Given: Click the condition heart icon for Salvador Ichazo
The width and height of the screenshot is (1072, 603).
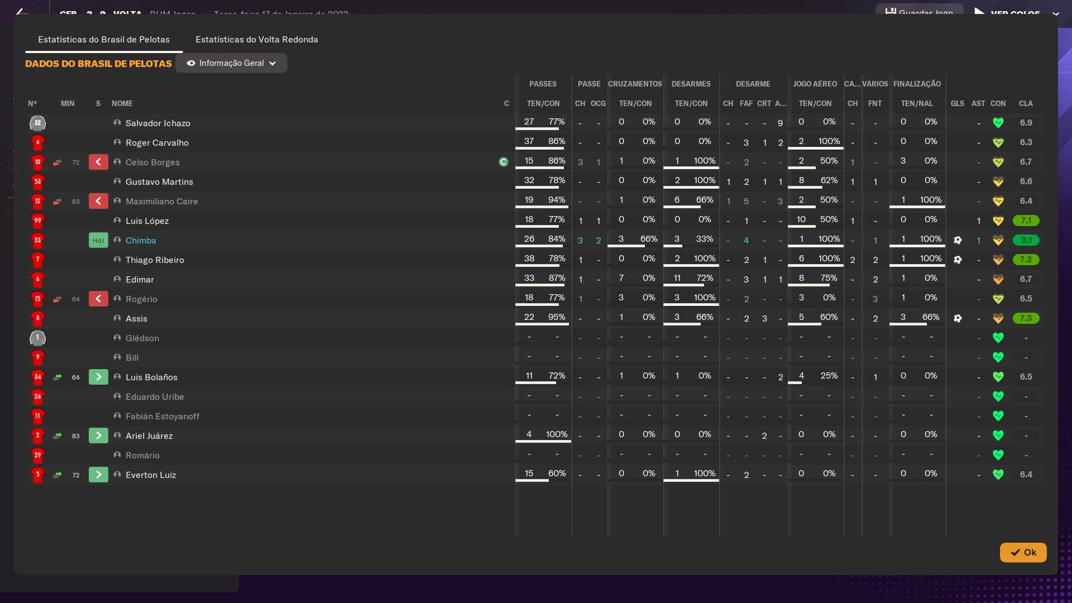Looking at the screenshot, I should pos(998,123).
